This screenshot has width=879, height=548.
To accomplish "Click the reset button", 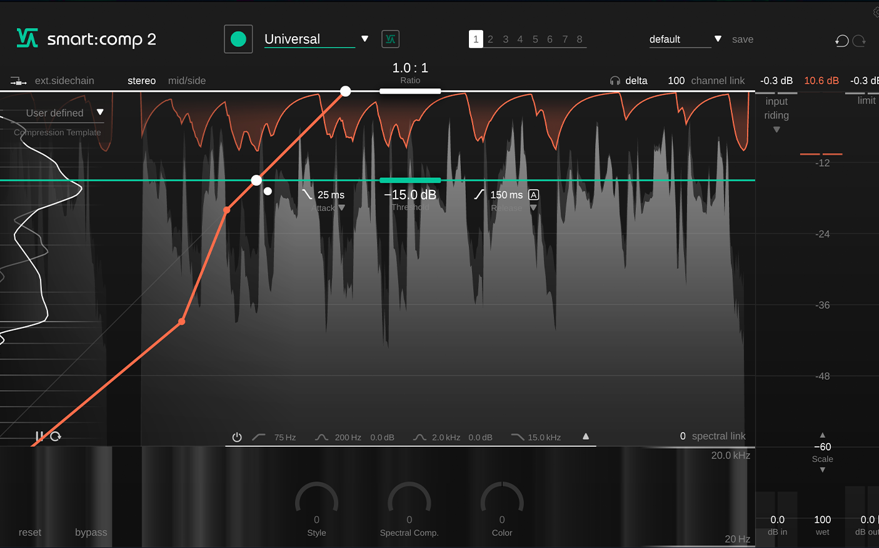I will [30, 532].
